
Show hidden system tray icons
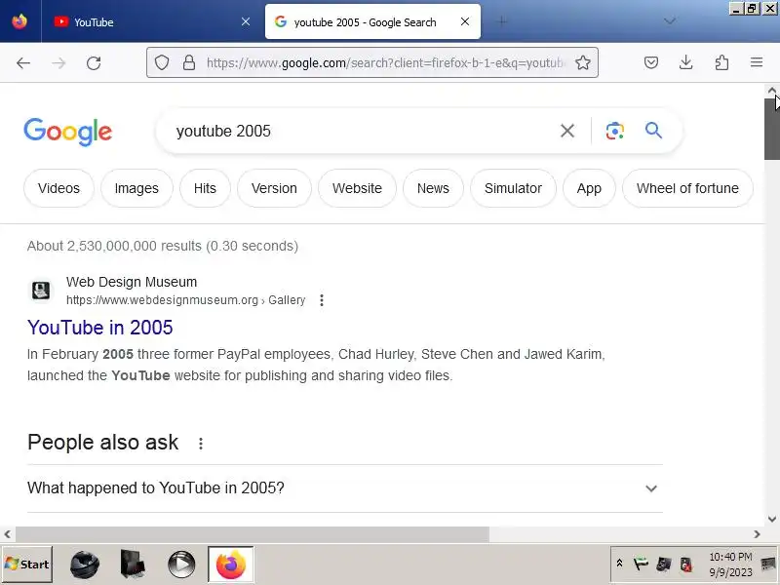point(620,564)
